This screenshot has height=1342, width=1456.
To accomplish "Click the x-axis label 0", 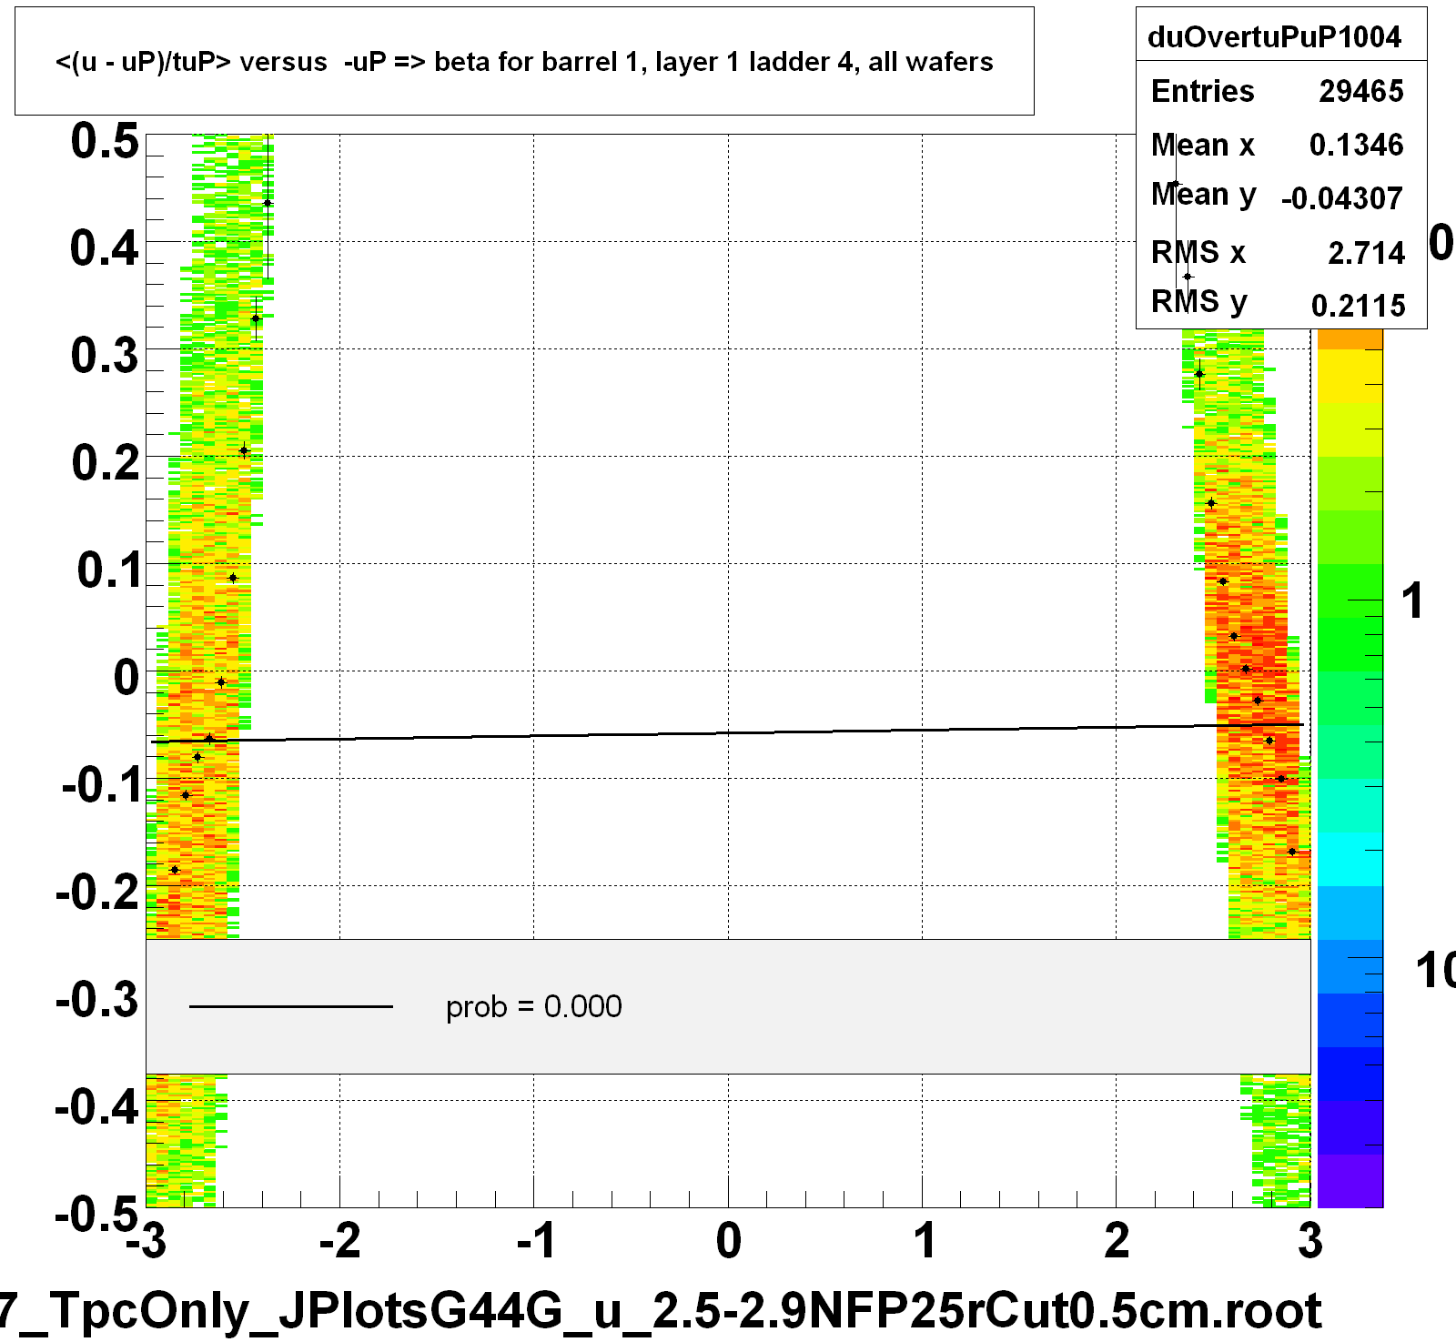I will [729, 1240].
